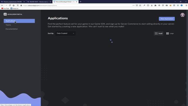Viewport: 188px width, 106px height.
Task: Open Documentation in the sidebar
Action: (x=12, y=29)
